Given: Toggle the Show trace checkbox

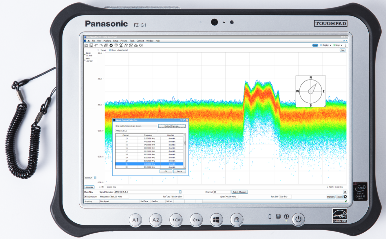Looking at the screenshot, I should [x=110, y=50].
